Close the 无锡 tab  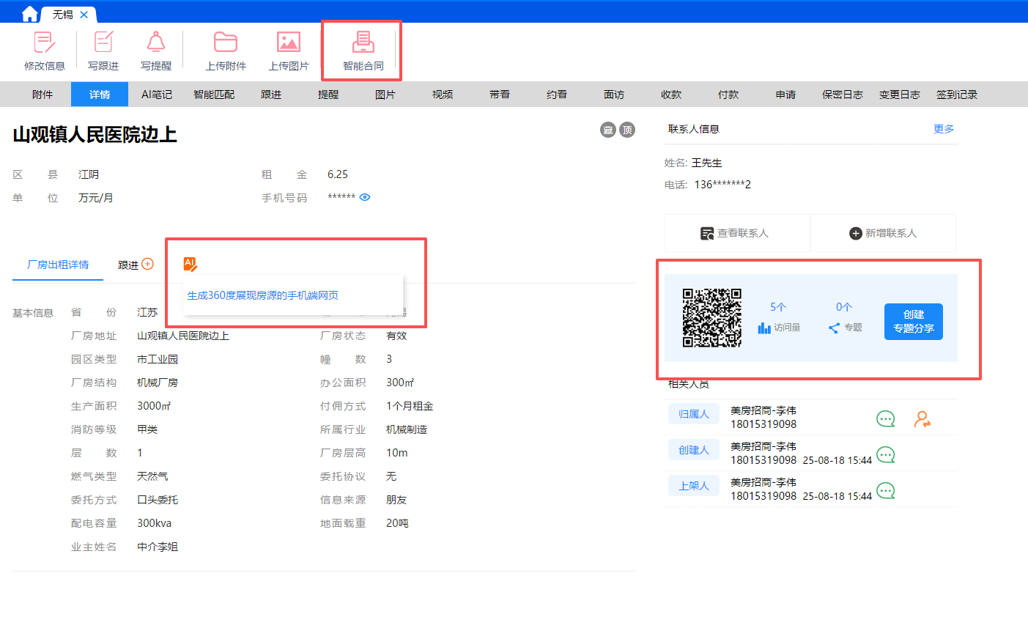pyautogui.click(x=84, y=14)
